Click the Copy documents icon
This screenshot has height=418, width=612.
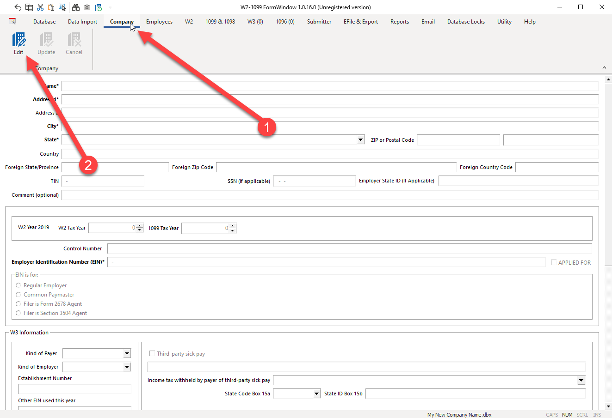point(29,7)
